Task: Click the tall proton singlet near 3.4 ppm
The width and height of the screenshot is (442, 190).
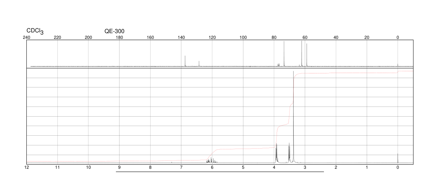Action: click(294, 117)
